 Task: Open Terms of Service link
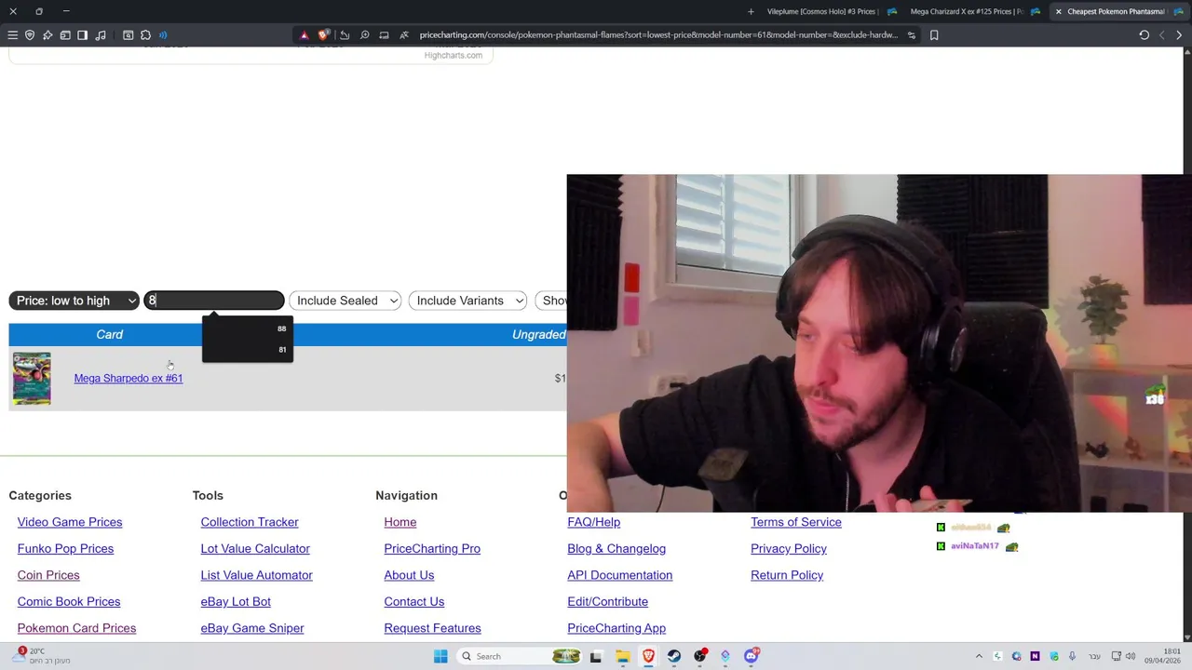click(x=796, y=522)
